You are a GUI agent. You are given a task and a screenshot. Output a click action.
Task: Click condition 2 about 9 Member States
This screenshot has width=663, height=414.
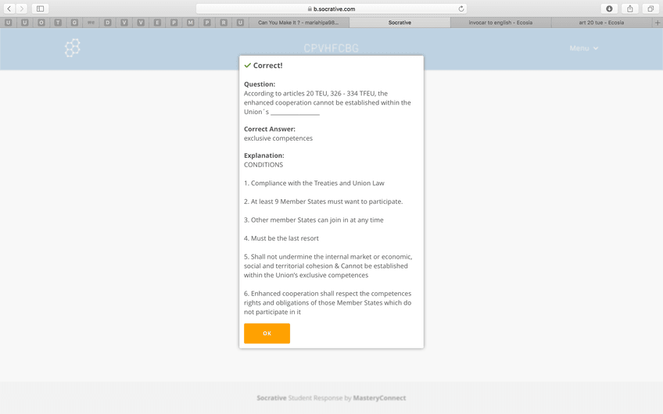[x=324, y=202]
